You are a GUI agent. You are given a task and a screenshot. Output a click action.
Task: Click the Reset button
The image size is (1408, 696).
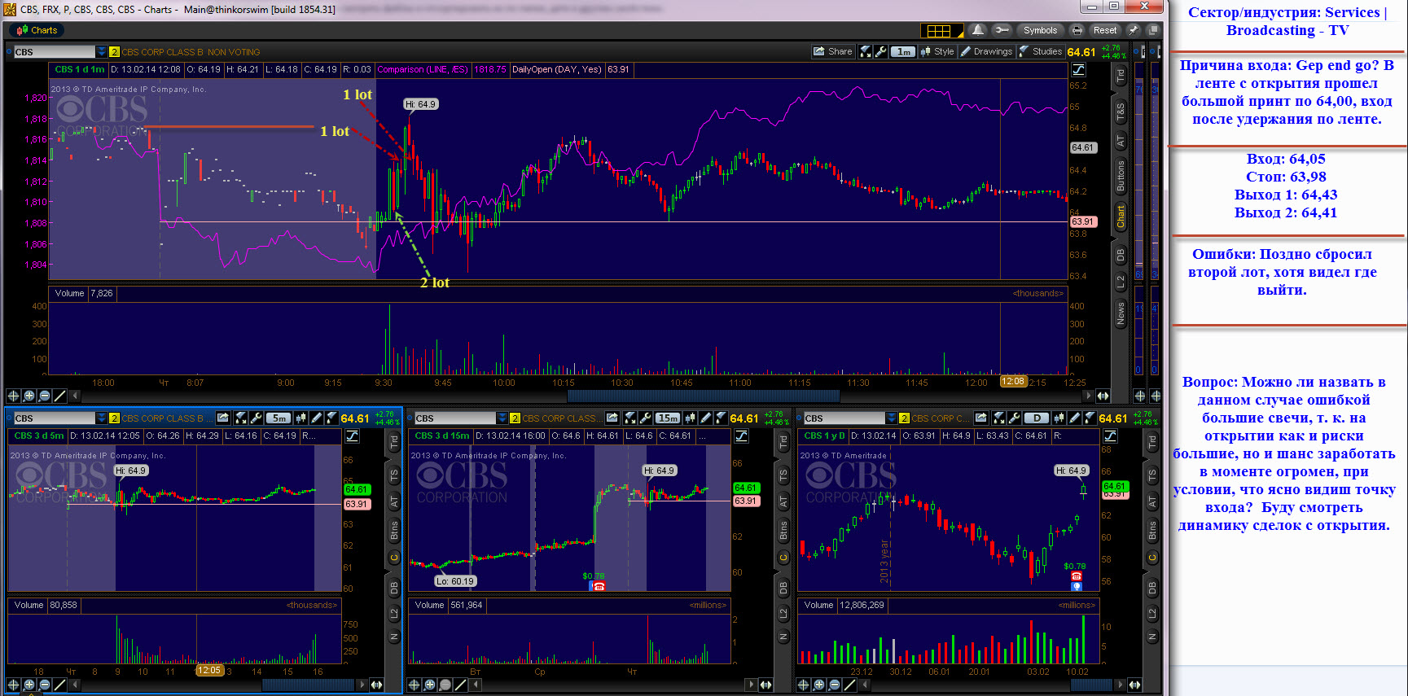1105,30
